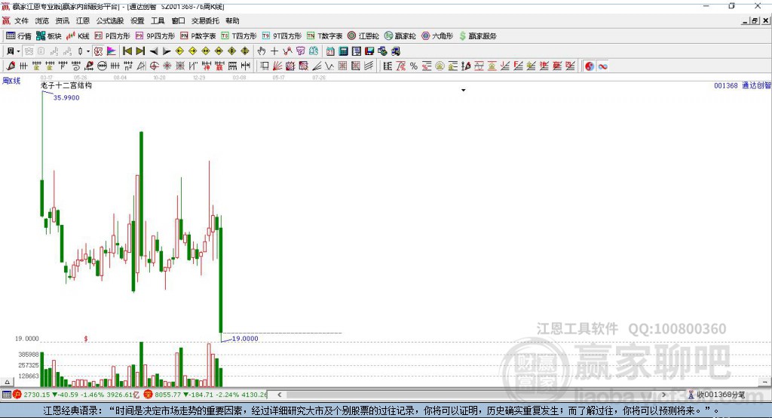Jump to first bar with skip-back icon
Image resolution: width=772 pixels, height=418 pixels.
tap(127, 51)
